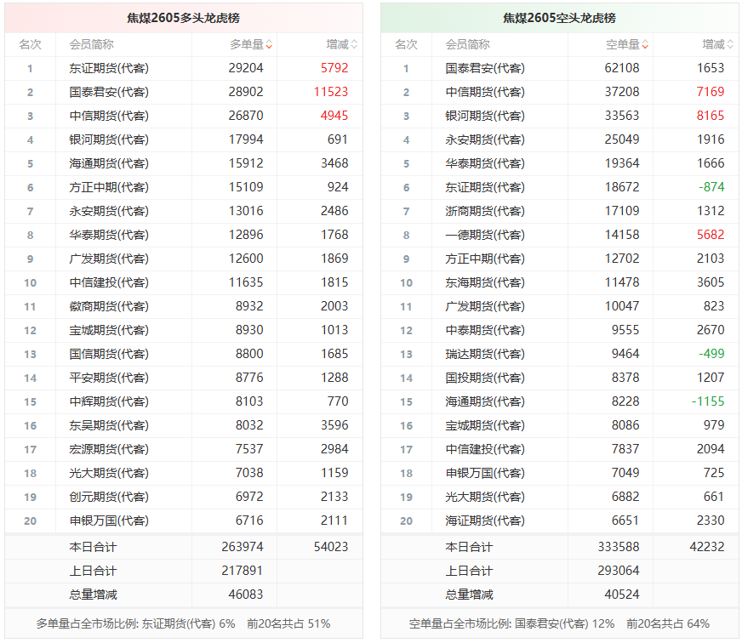Viewport: 742px width, 643px height.
Task: Click long table 总量增减 value 46083
Action: click(246, 595)
